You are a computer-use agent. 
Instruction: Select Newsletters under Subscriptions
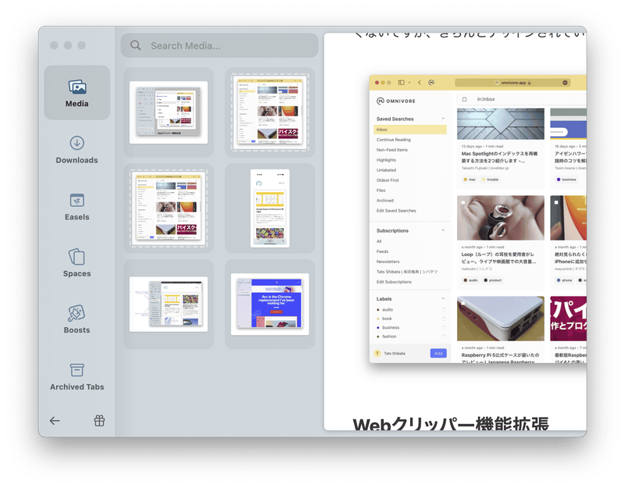point(387,262)
